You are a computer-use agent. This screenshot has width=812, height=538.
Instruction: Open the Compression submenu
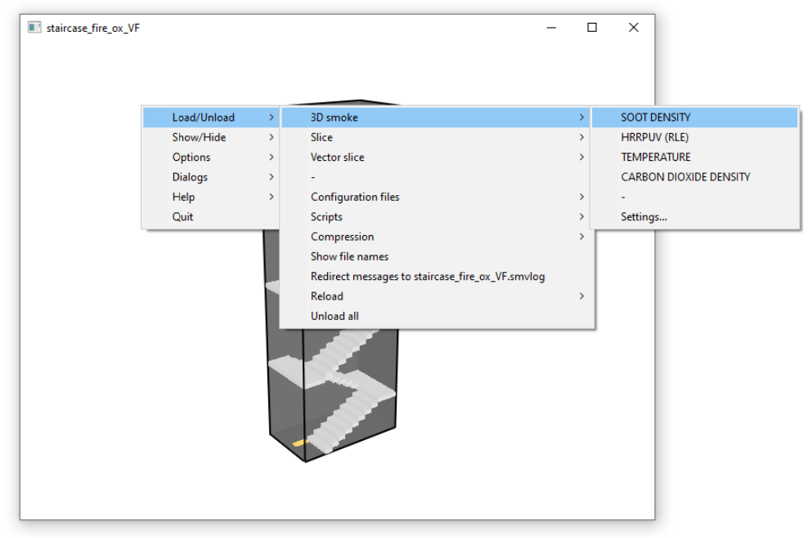click(437, 237)
